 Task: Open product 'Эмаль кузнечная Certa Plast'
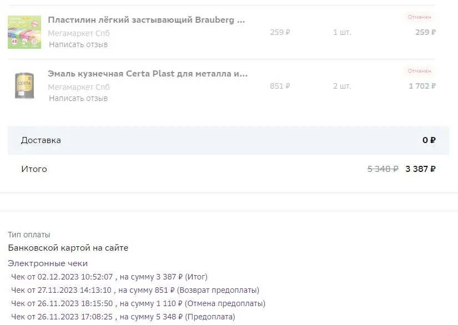click(x=148, y=74)
